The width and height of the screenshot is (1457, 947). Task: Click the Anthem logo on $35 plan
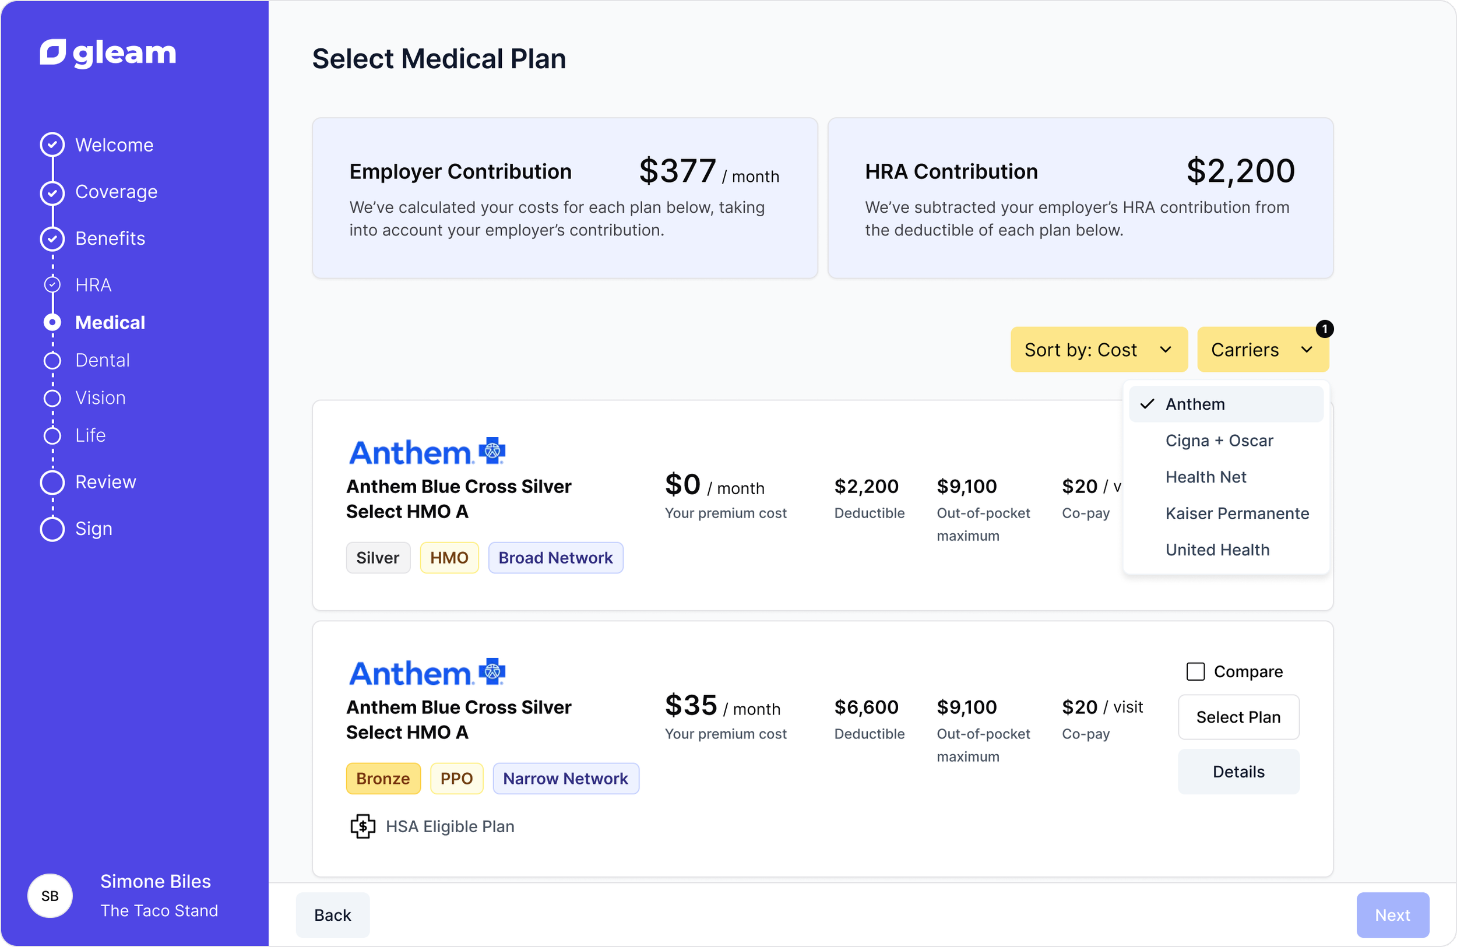click(427, 673)
